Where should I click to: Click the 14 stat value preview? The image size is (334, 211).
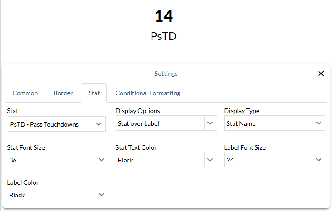(164, 16)
